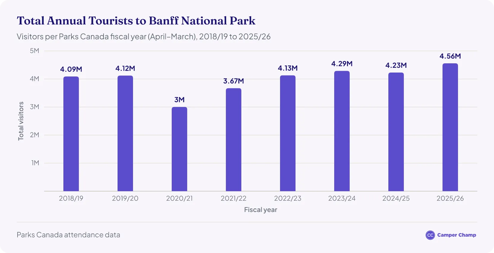Image resolution: width=494 pixels, height=253 pixels.
Task: Click the '4.23M' data label
Action: point(396,65)
